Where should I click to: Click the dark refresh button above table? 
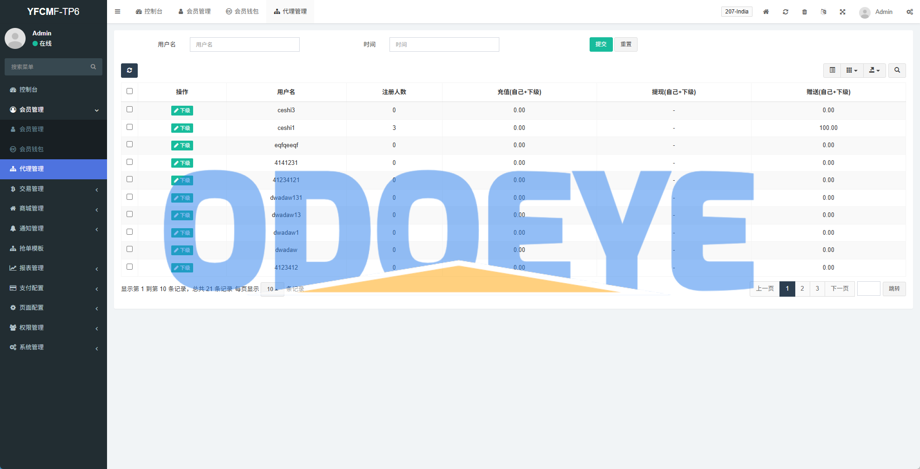pyautogui.click(x=129, y=70)
